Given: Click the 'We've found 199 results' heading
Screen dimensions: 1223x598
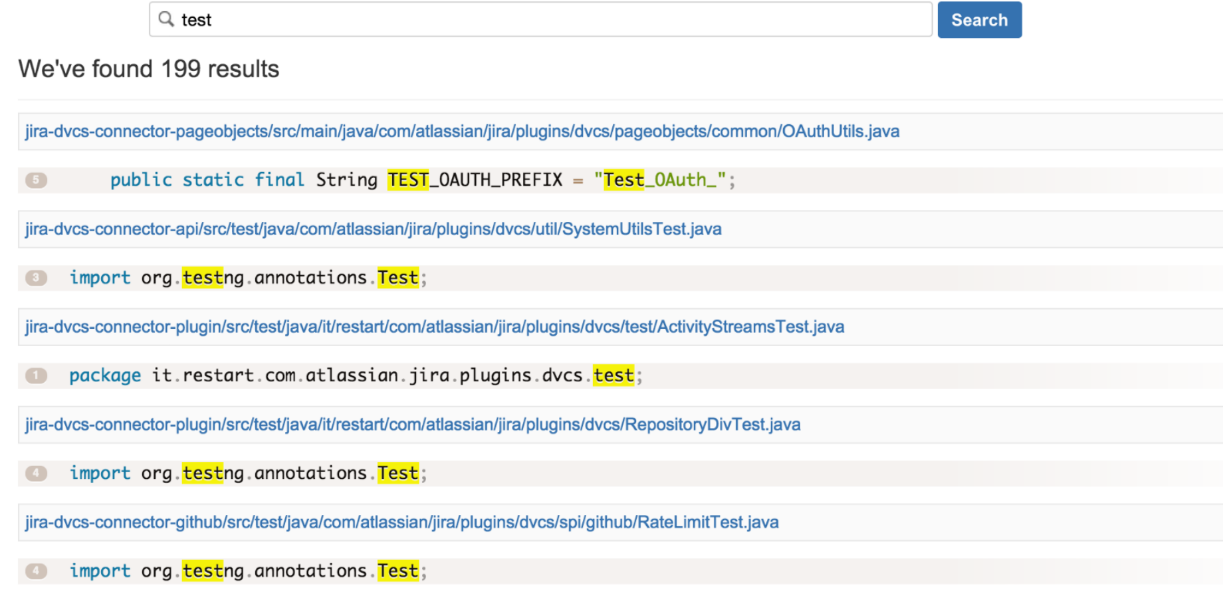Looking at the screenshot, I should tap(149, 68).
